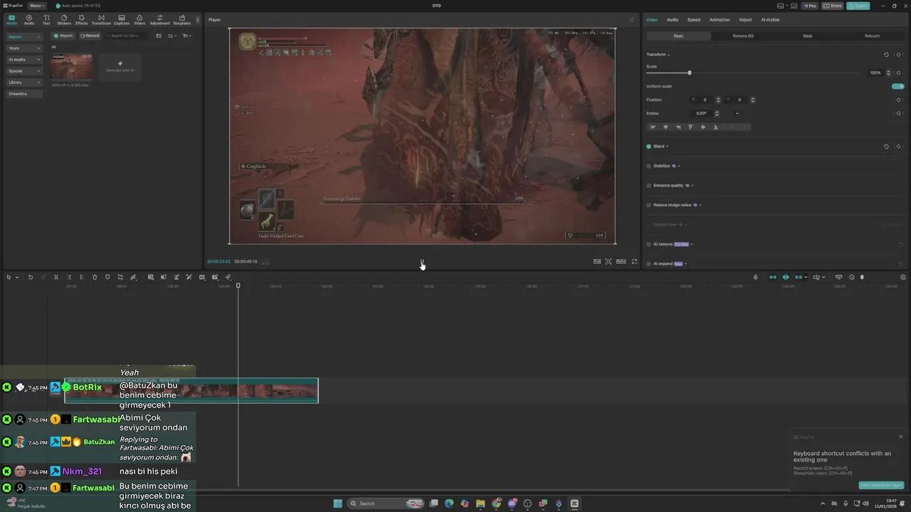This screenshot has height=512, width=911.
Task: Open the Captions panel
Action: 122,20
